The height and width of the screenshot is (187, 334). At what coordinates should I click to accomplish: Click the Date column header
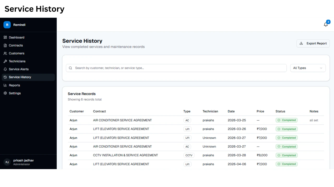(x=231, y=111)
